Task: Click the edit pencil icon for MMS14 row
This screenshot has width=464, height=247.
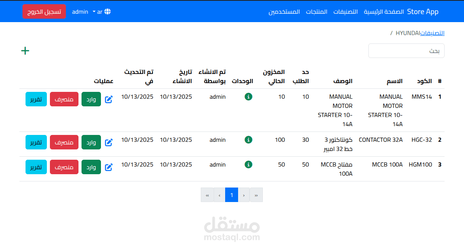Action: pyautogui.click(x=109, y=99)
